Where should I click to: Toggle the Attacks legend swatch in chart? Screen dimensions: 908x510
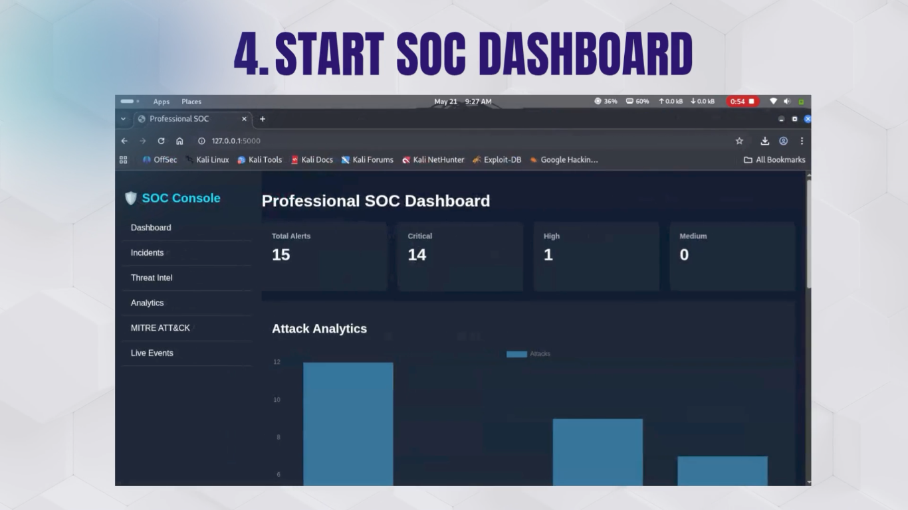point(516,354)
